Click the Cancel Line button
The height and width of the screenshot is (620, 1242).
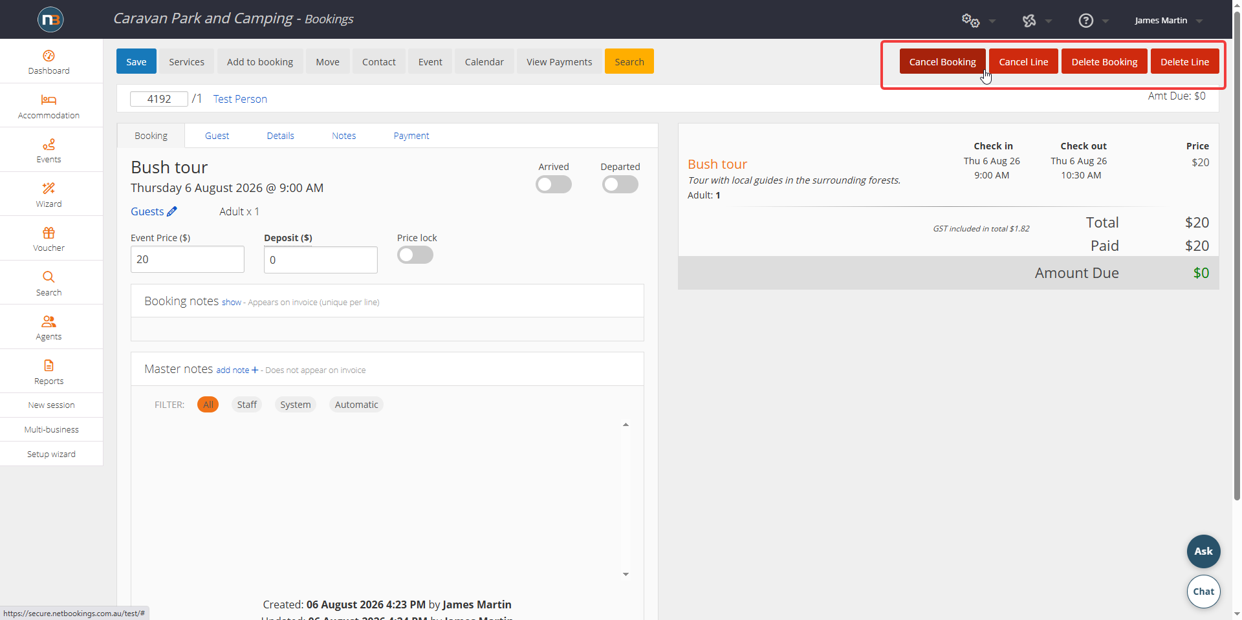1023,61
